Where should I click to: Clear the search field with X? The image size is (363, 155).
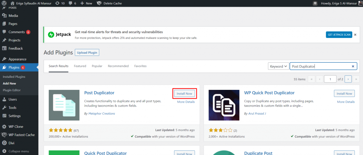pos(353,66)
